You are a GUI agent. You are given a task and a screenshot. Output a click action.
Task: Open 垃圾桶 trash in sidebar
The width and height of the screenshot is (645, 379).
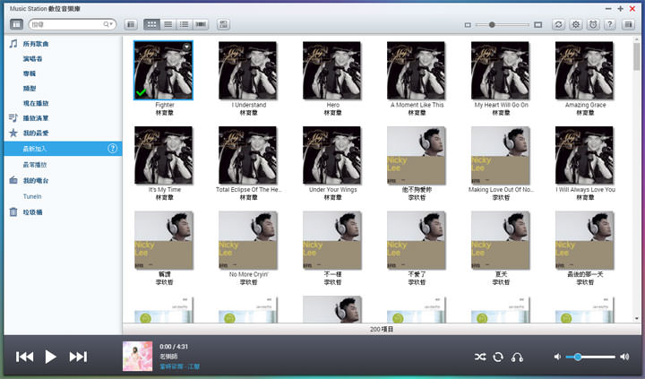tap(34, 211)
